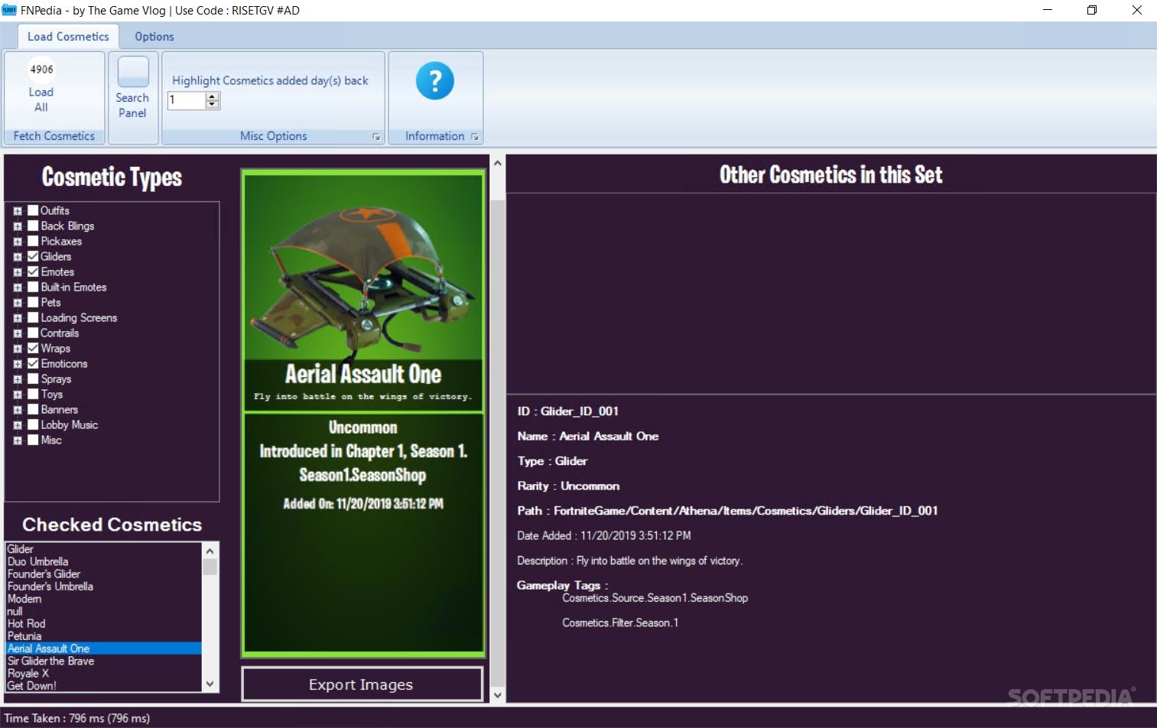Select Petunia in Checked Cosmetics list
The image size is (1157, 728).
click(x=104, y=635)
